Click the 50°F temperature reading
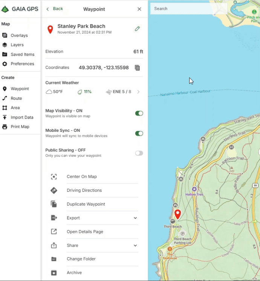The image size is (260, 281). click(x=58, y=92)
